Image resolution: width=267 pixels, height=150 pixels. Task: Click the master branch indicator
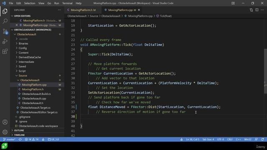tap(9, 140)
